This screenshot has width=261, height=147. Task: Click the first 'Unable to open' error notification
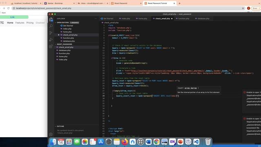point(252,102)
